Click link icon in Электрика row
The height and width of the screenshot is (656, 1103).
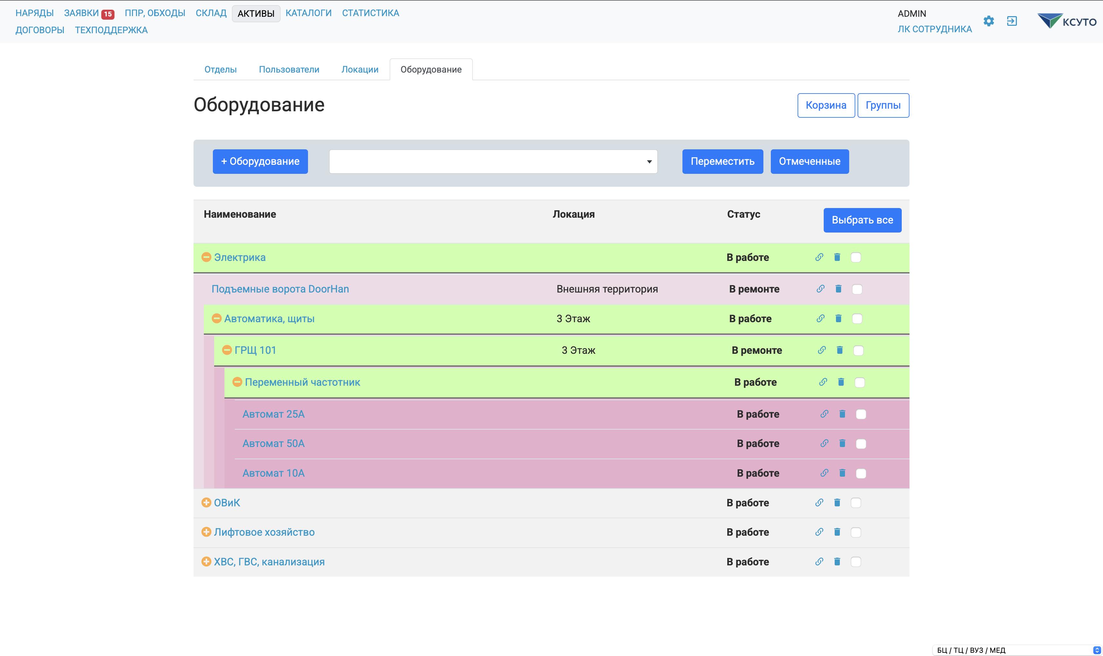819,257
